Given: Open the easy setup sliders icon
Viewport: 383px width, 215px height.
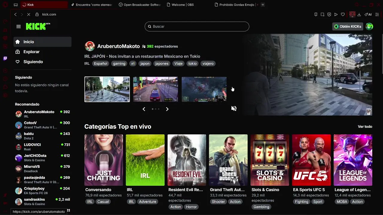Looking at the screenshot, I should point(377,14).
